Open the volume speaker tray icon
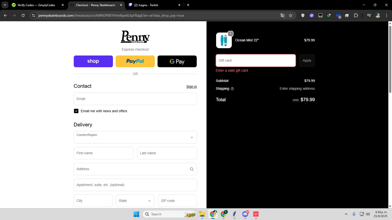 click(368, 214)
